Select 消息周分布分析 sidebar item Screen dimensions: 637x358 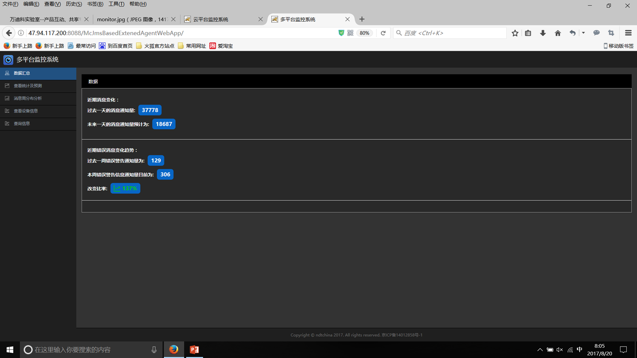pyautogui.click(x=28, y=99)
